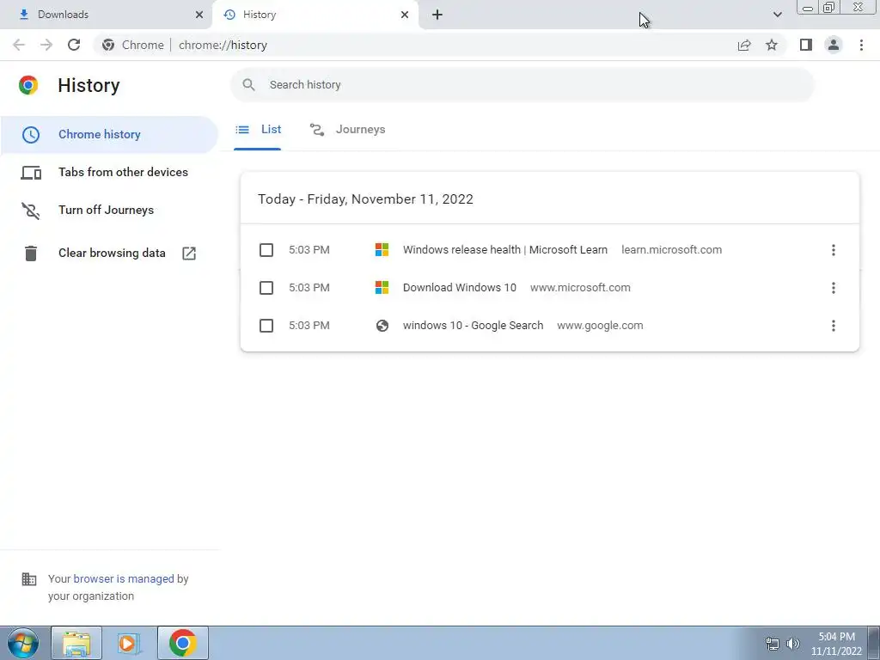This screenshot has height=660, width=880.
Task: Open the side panel icon
Action: click(x=806, y=45)
